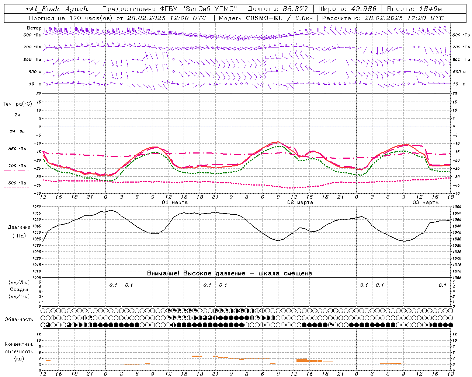Click the 700 гПа entry in temperature legend

[17, 166]
